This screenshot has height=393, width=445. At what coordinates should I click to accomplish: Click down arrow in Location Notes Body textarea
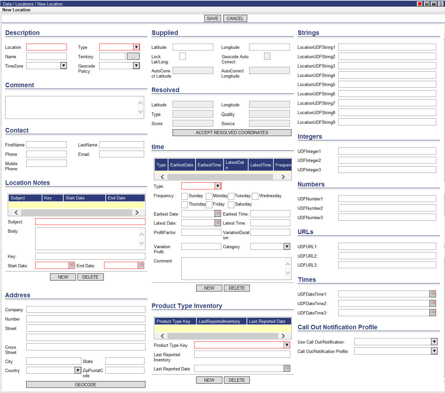142,243
